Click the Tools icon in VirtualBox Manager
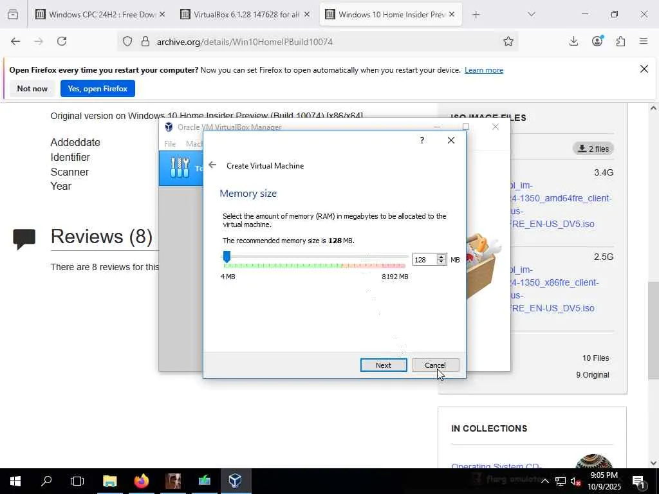 pyautogui.click(x=180, y=168)
